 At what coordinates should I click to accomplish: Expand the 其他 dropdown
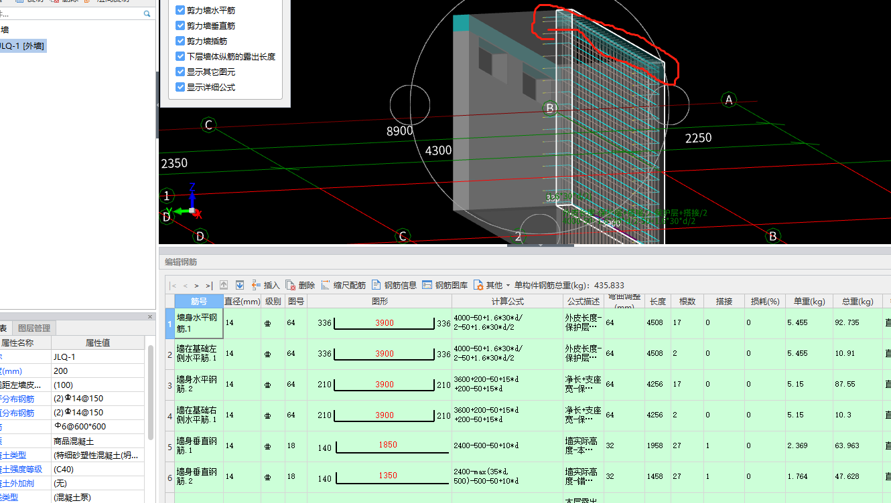tap(492, 285)
